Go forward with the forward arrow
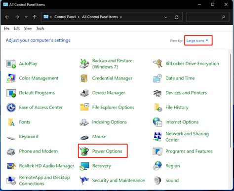The height and width of the screenshot is (191, 234). click(x=17, y=17)
